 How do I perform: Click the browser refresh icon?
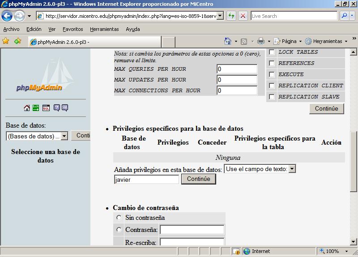231,16
